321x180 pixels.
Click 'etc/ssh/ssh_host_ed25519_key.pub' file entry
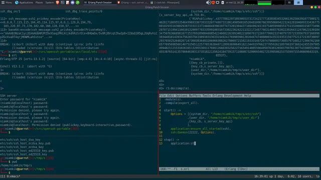[27, 151]
